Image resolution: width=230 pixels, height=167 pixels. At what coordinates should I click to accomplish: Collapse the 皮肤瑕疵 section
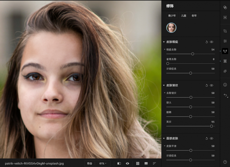pyautogui.click(x=164, y=42)
